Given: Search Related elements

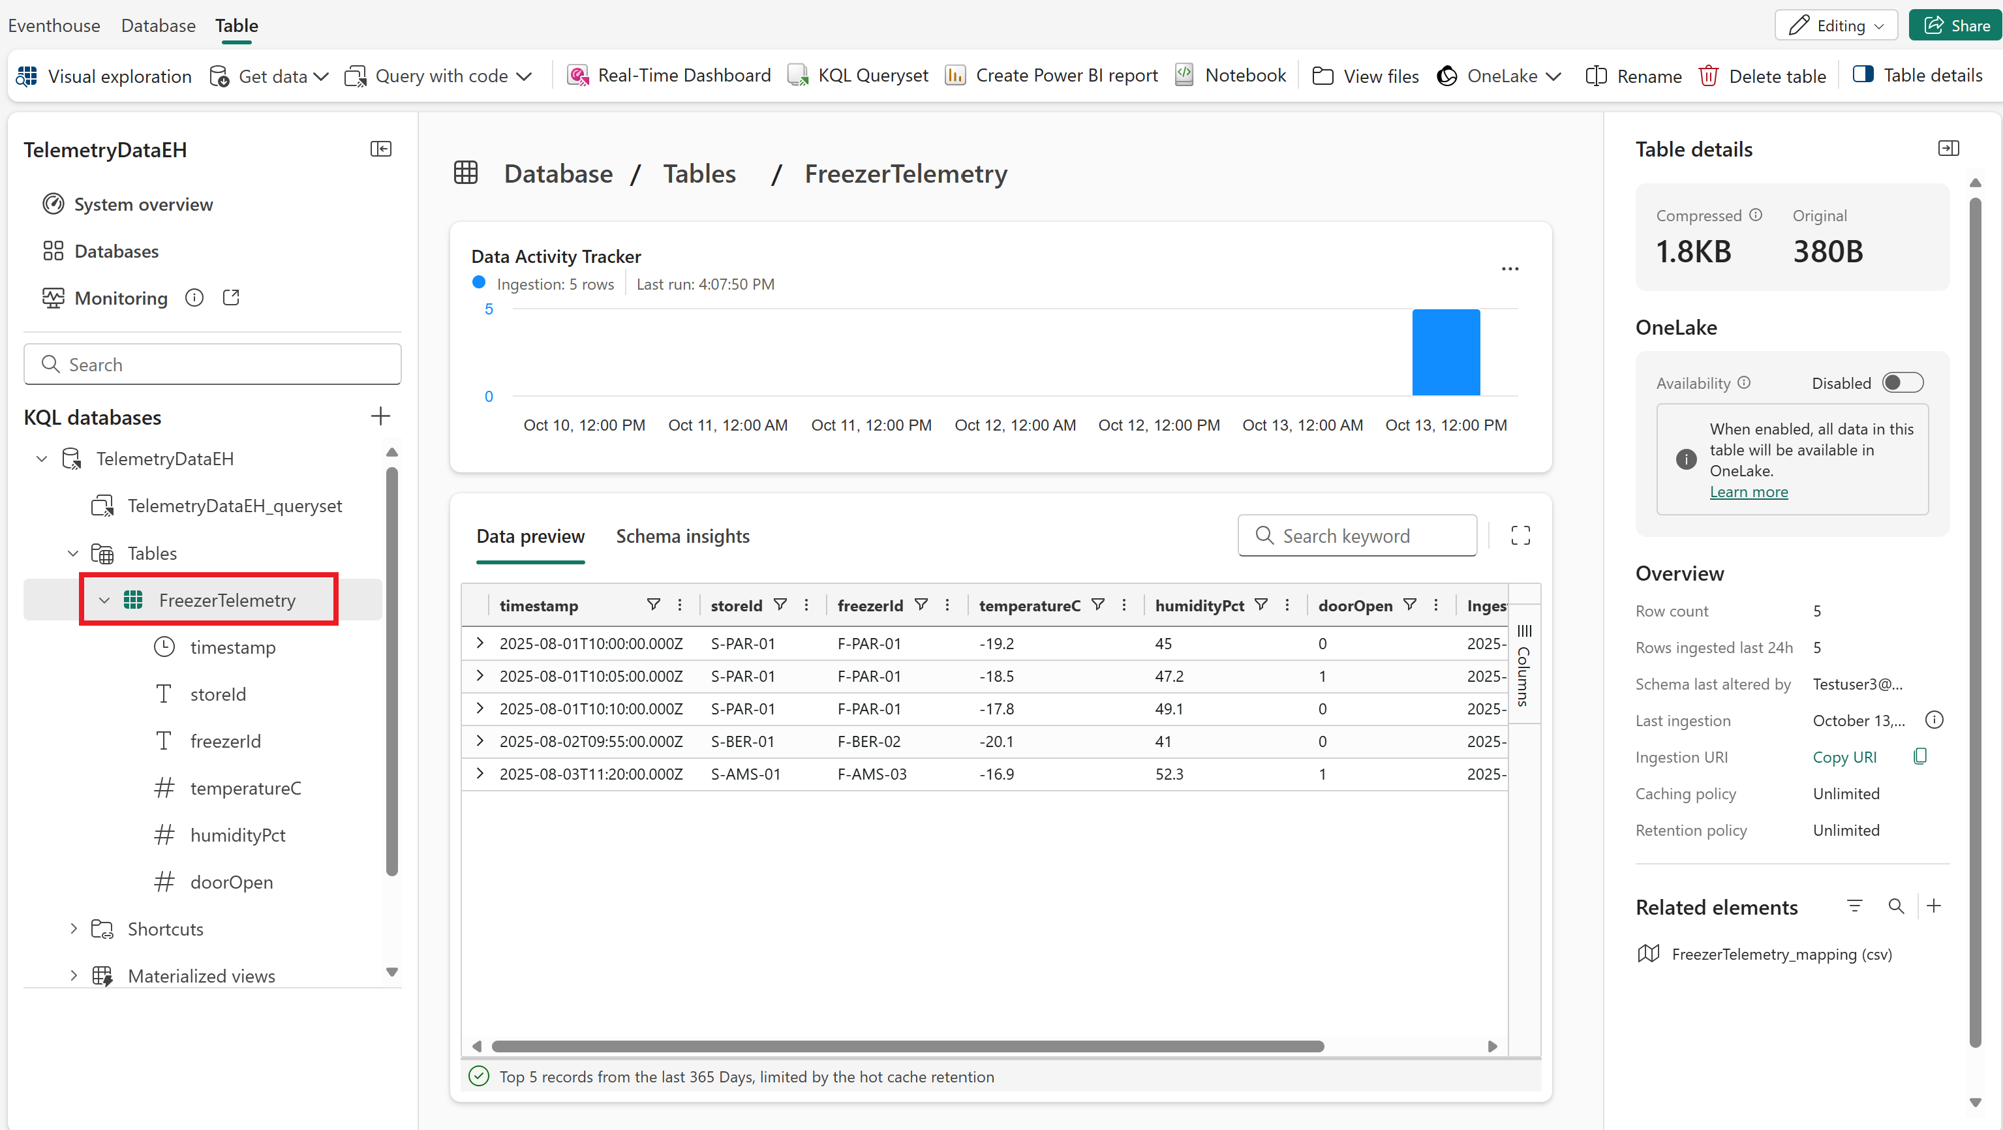Looking at the screenshot, I should pyautogui.click(x=1897, y=906).
